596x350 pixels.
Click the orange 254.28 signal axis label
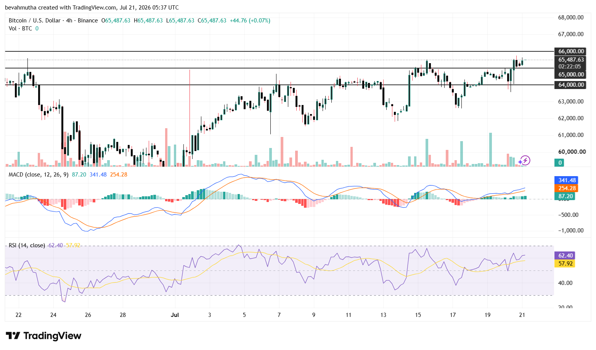coord(566,188)
